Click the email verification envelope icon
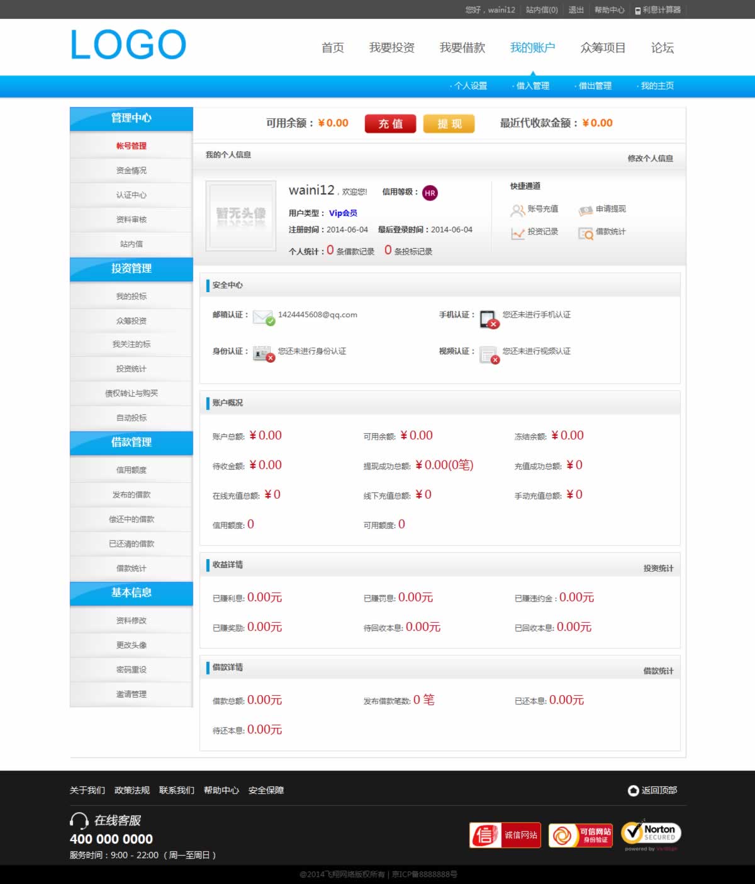The image size is (755, 884). (263, 317)
